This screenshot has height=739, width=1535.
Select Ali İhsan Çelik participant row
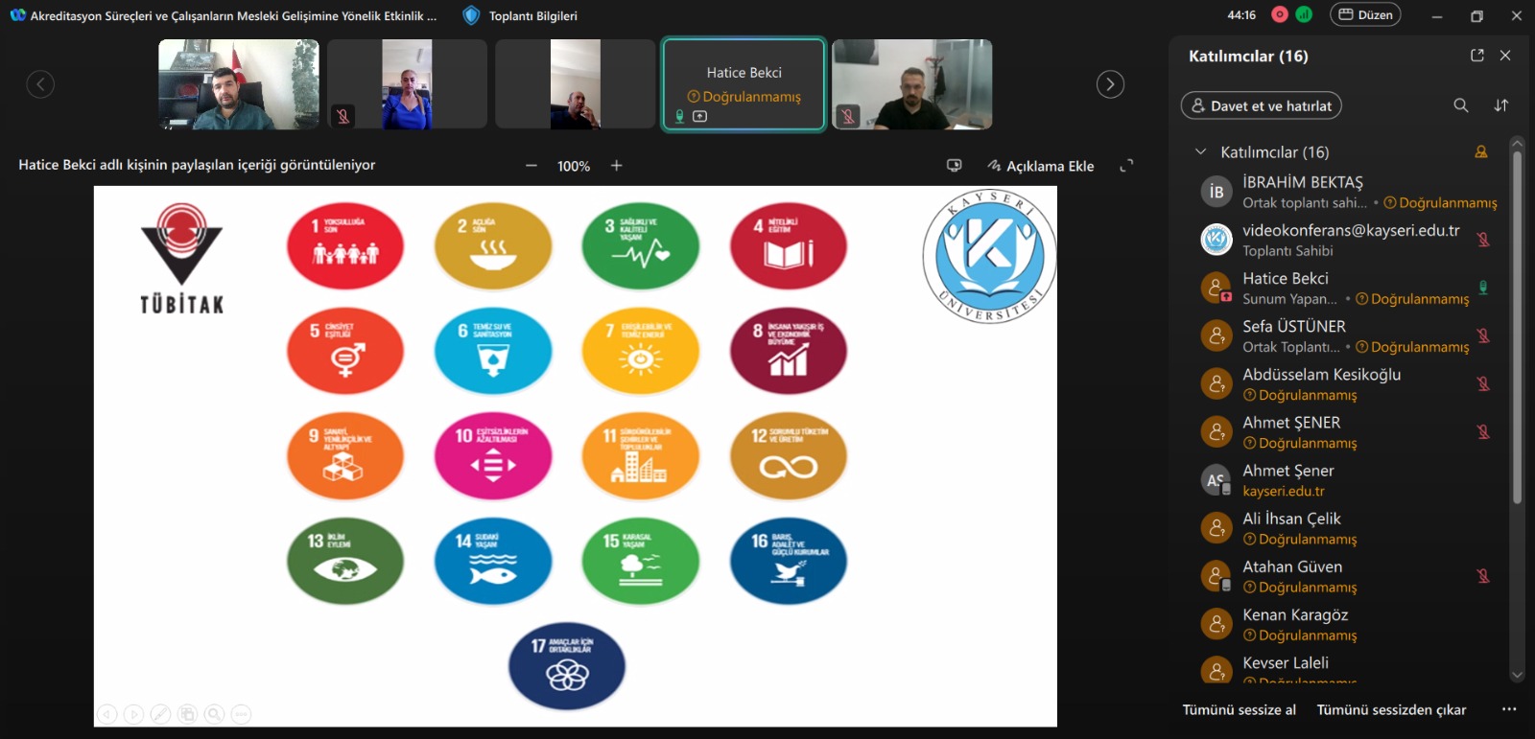pyautogui.click(x=1348, y=528)
